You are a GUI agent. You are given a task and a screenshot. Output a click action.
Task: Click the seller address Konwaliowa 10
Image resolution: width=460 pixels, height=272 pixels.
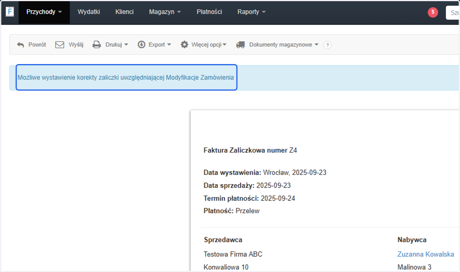(x=226, y=267)
